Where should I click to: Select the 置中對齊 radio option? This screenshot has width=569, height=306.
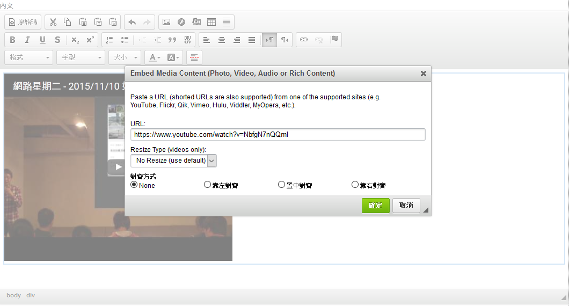281,185
